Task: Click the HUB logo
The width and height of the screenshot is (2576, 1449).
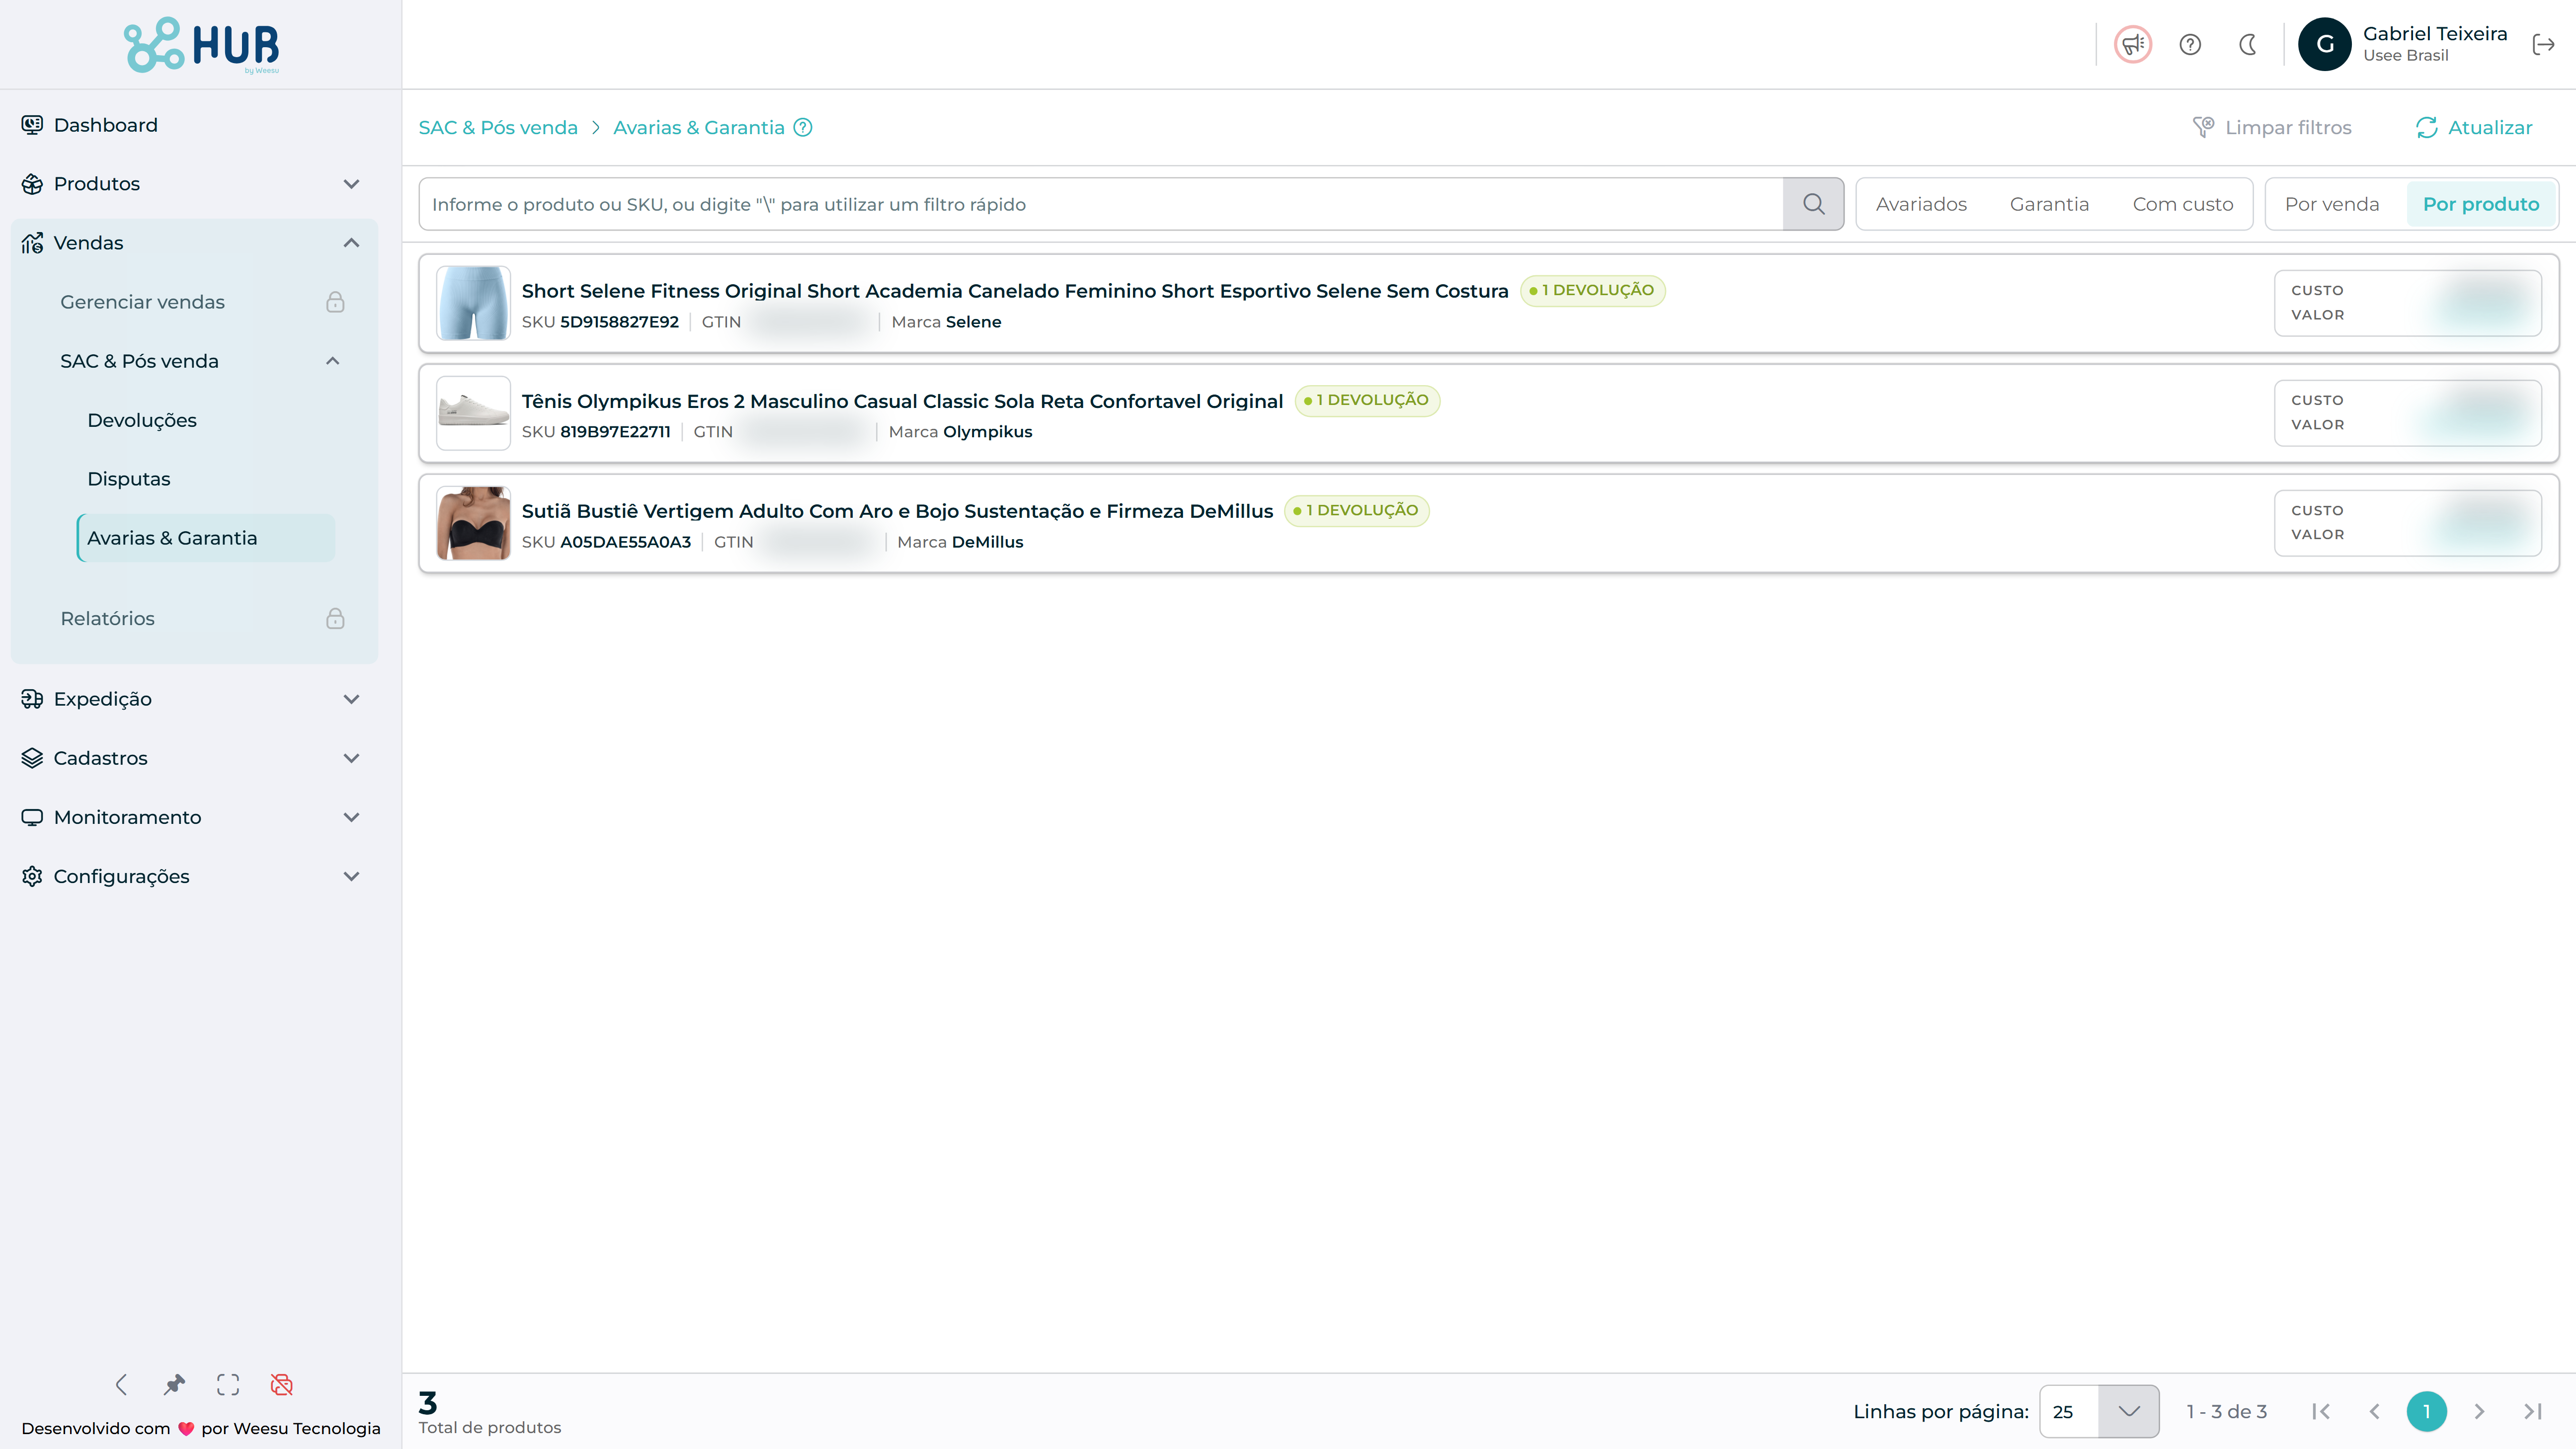Action: [x=201, y=45]
